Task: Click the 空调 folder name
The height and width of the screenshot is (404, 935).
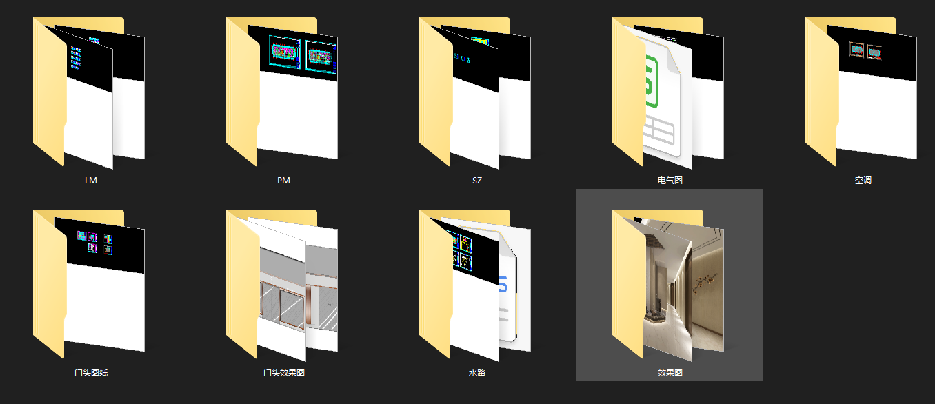Action: (x=863, y=181)
